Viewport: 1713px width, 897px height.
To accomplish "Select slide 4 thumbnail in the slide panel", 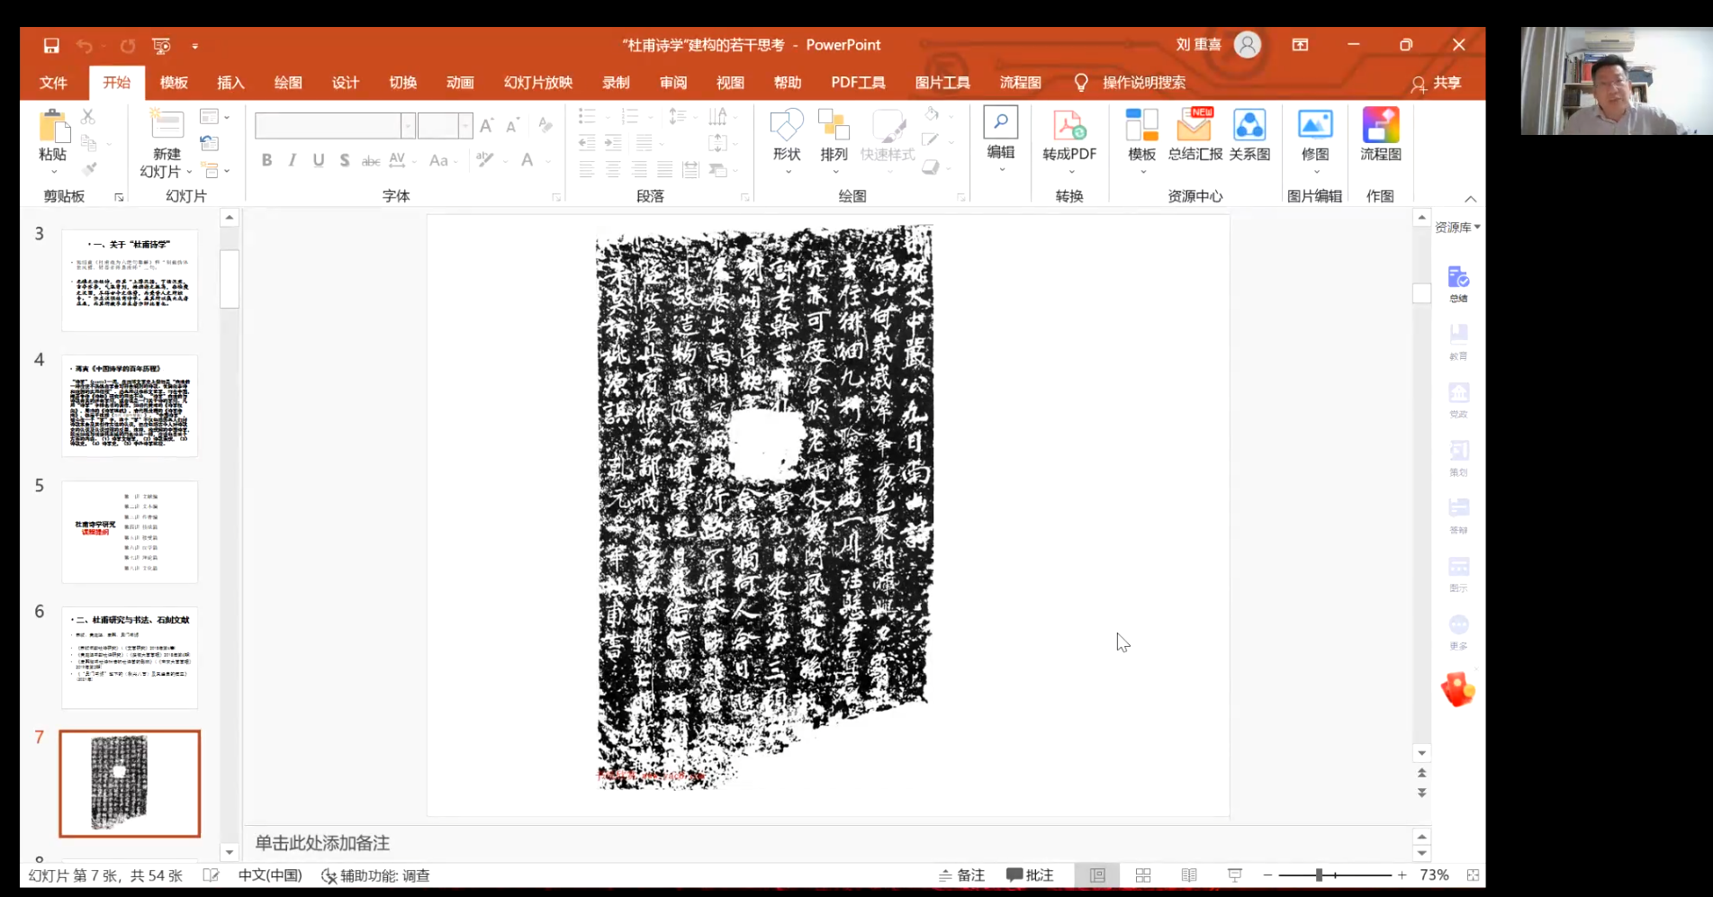I will 129,407.
